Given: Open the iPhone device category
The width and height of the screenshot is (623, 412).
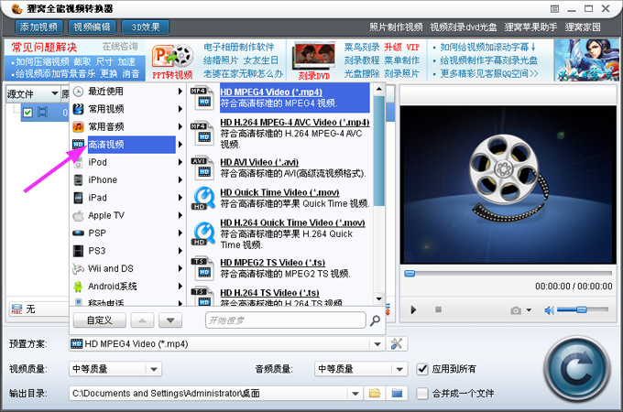Looking at the screenshot, I should (x=127, y=179).
